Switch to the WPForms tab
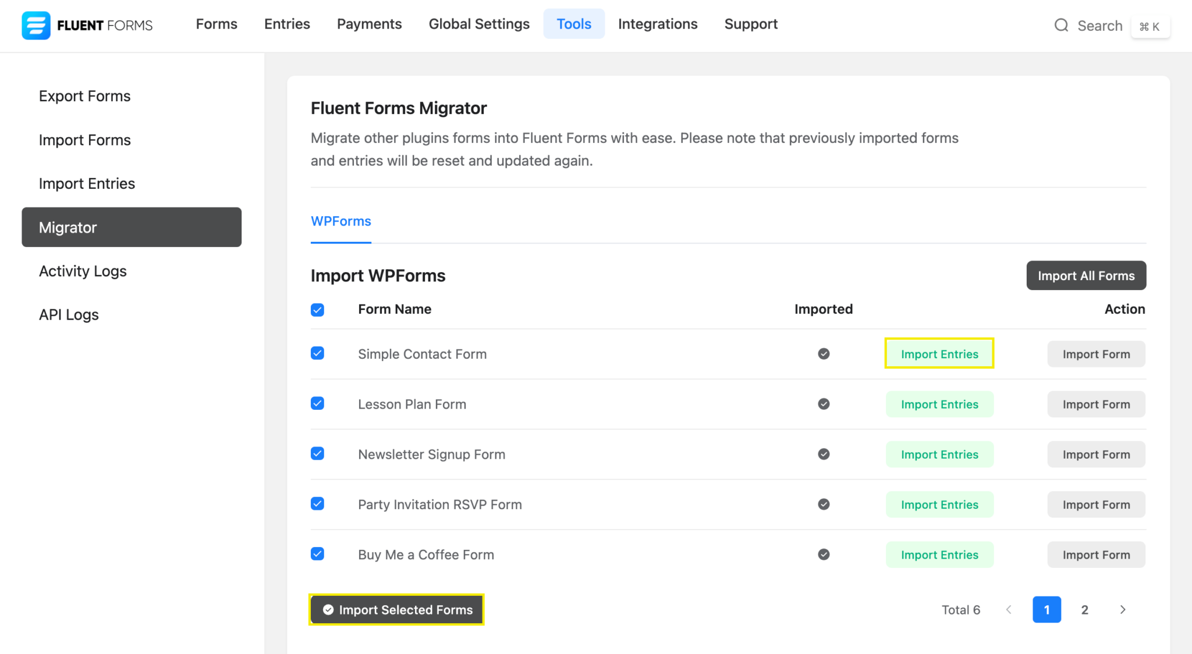 pos(340,221)
